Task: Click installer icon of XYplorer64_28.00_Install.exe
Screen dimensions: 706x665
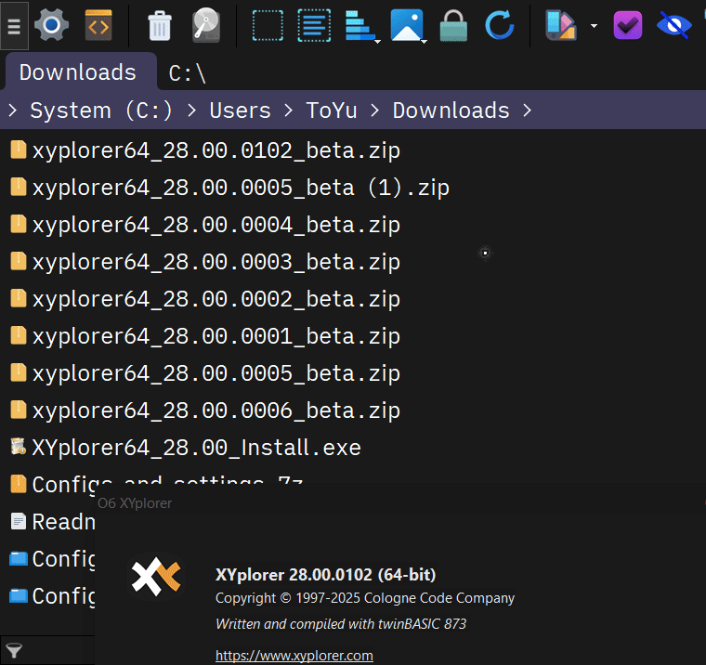Action: [18, 447]
